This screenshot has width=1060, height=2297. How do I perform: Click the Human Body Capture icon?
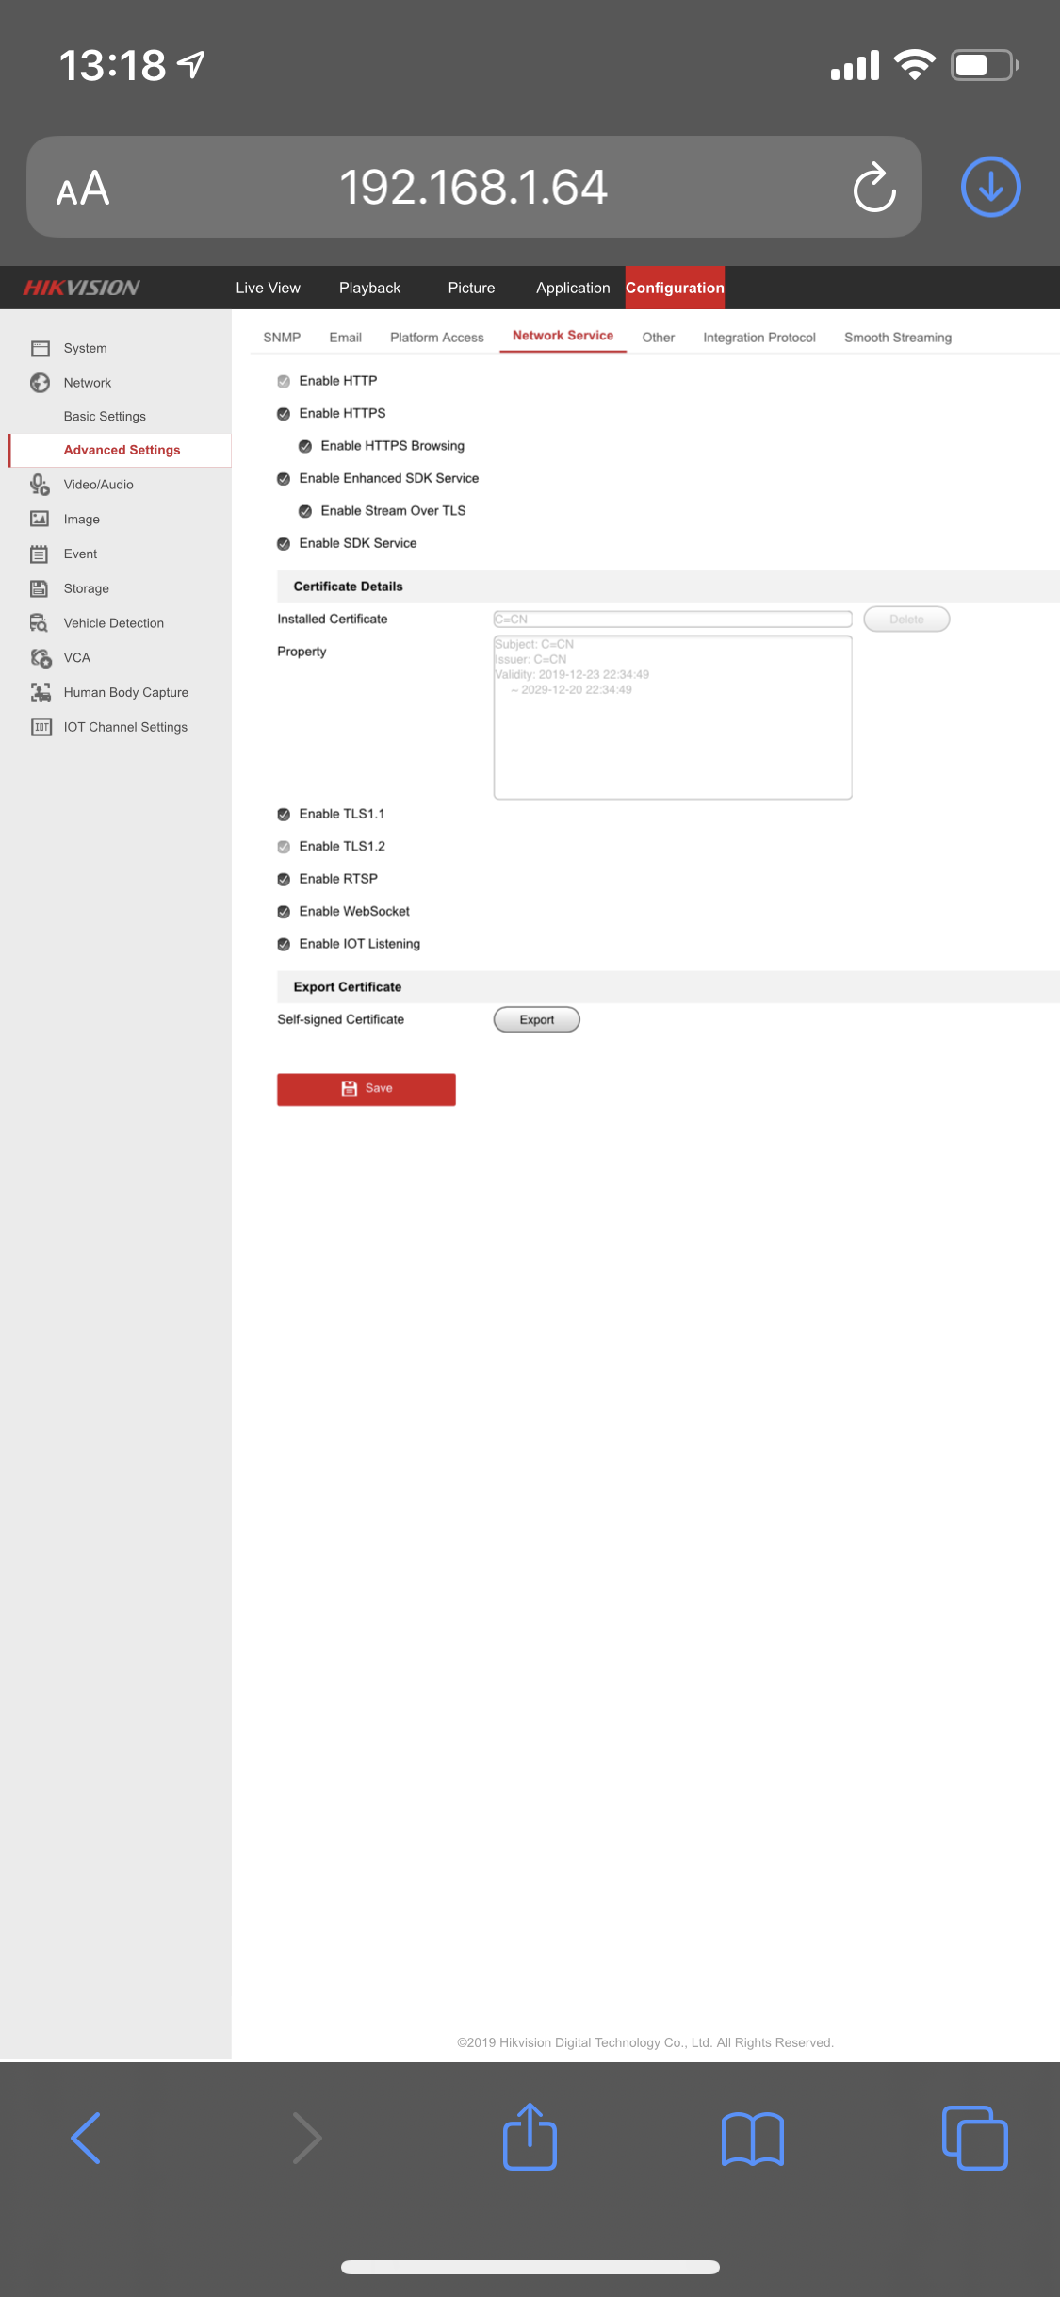pos(40,692)
